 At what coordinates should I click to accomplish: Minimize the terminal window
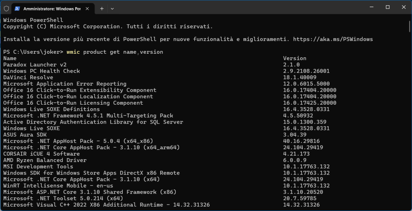click(x=370, y=7)
